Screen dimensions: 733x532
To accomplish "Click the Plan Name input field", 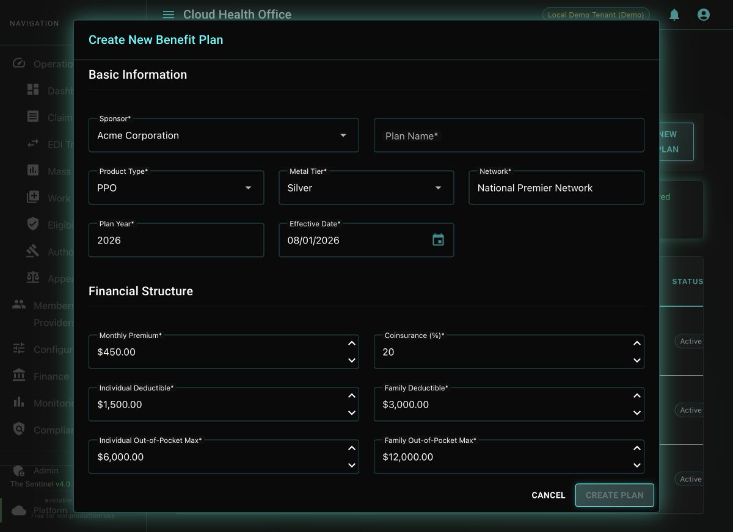I will point(509,135).
